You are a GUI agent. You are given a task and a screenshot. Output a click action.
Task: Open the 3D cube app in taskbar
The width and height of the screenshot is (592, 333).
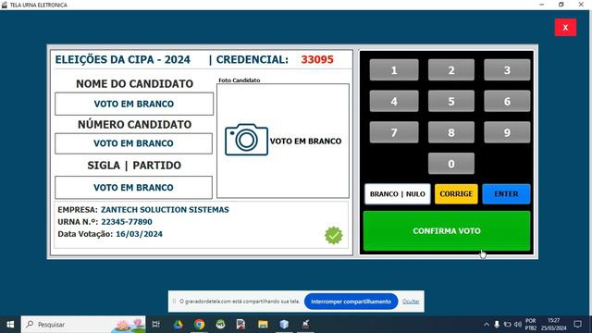284,325
